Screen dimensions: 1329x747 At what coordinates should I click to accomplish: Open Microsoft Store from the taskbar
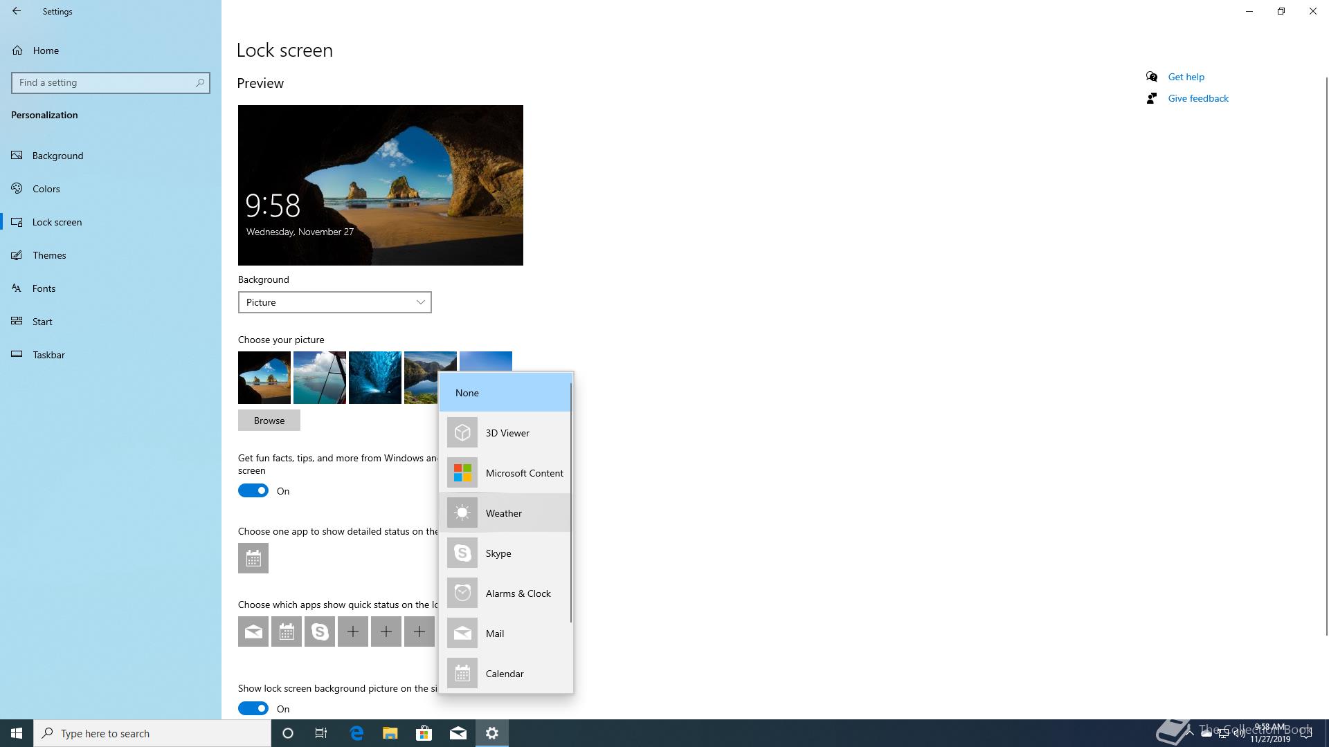click(x=424, y=733)
